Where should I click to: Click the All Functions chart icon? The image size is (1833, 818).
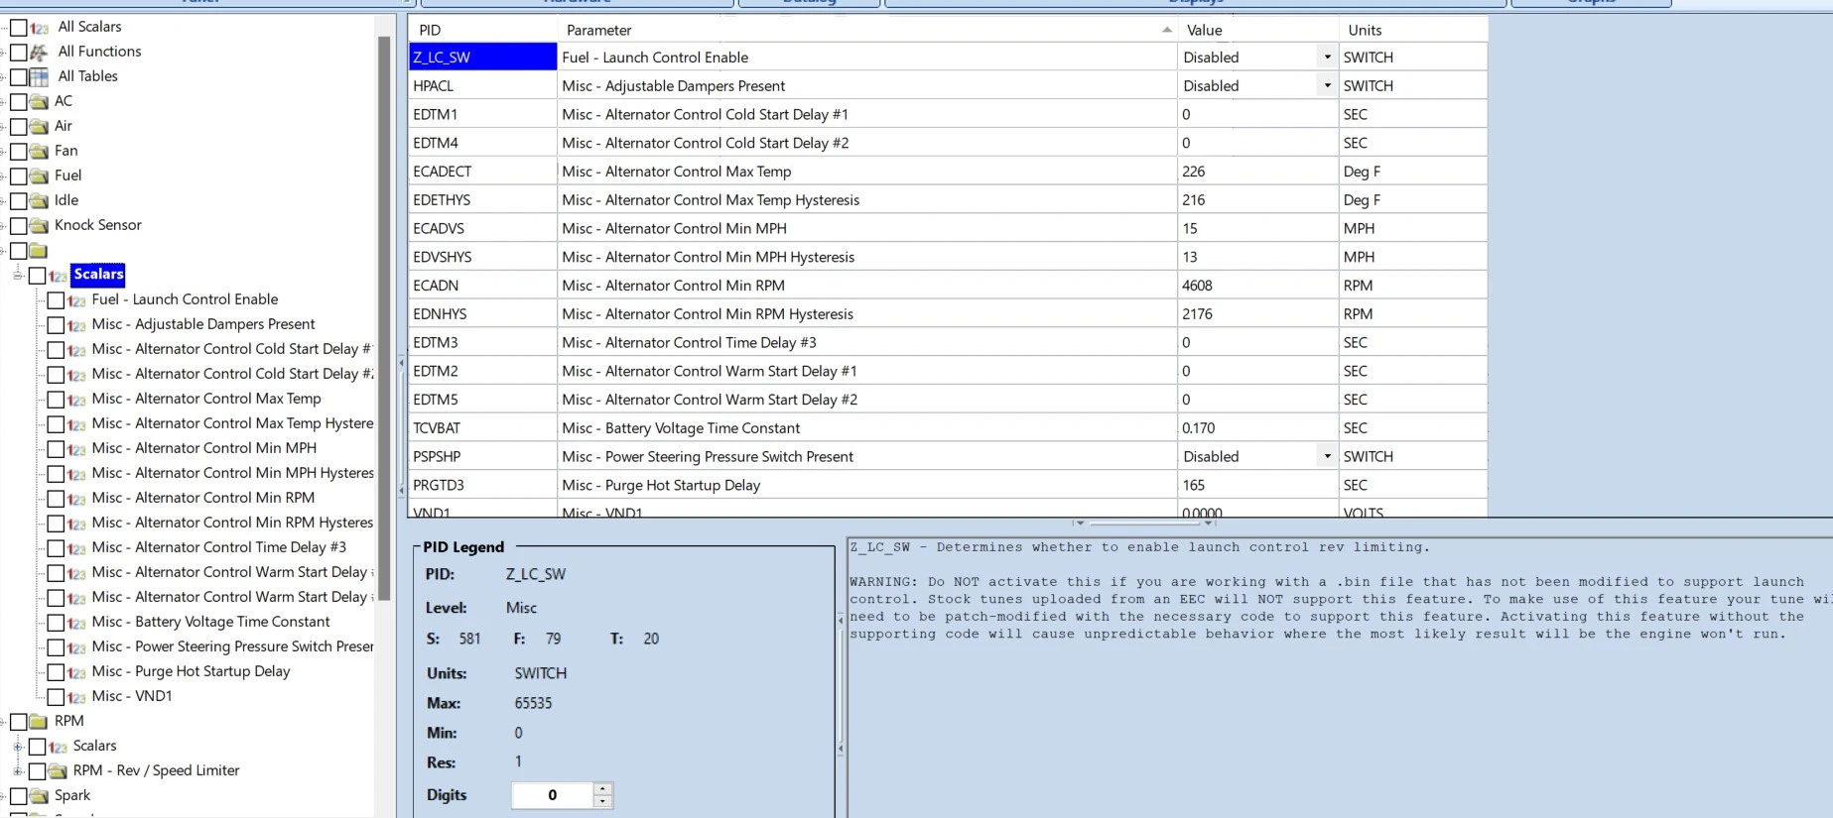39,53
